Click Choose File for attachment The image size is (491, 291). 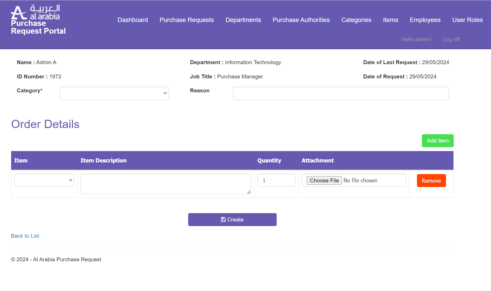(324, 181)
